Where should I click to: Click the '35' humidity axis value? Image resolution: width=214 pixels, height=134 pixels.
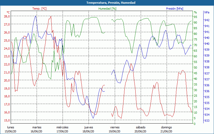[196, 84]
